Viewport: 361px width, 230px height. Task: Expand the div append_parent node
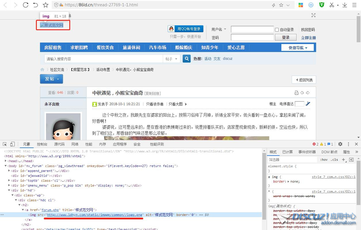pyautogui.click(x=9, y=171)
